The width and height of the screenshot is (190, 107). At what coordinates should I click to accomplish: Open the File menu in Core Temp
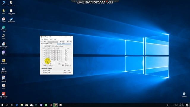(x=42, y=39)
